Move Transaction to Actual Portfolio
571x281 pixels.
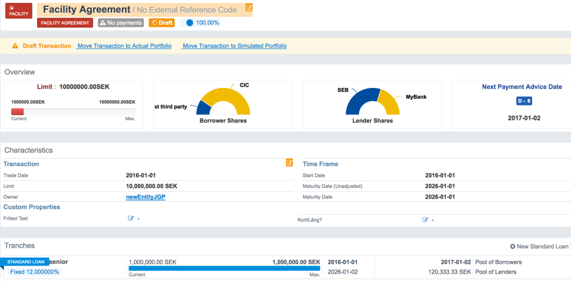[x=124, y=46]
